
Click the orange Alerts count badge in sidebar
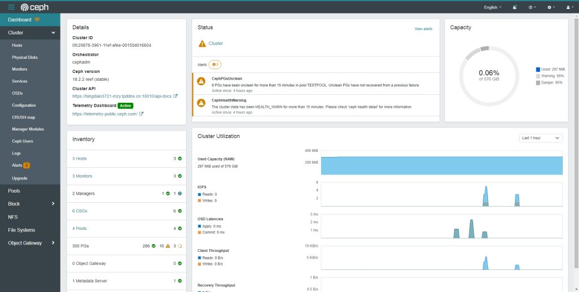point(27,165)
